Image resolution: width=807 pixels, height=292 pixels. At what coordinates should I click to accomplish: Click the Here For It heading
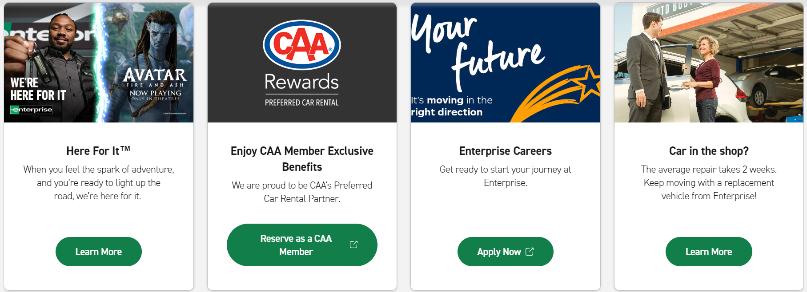(x=98, y=151)
